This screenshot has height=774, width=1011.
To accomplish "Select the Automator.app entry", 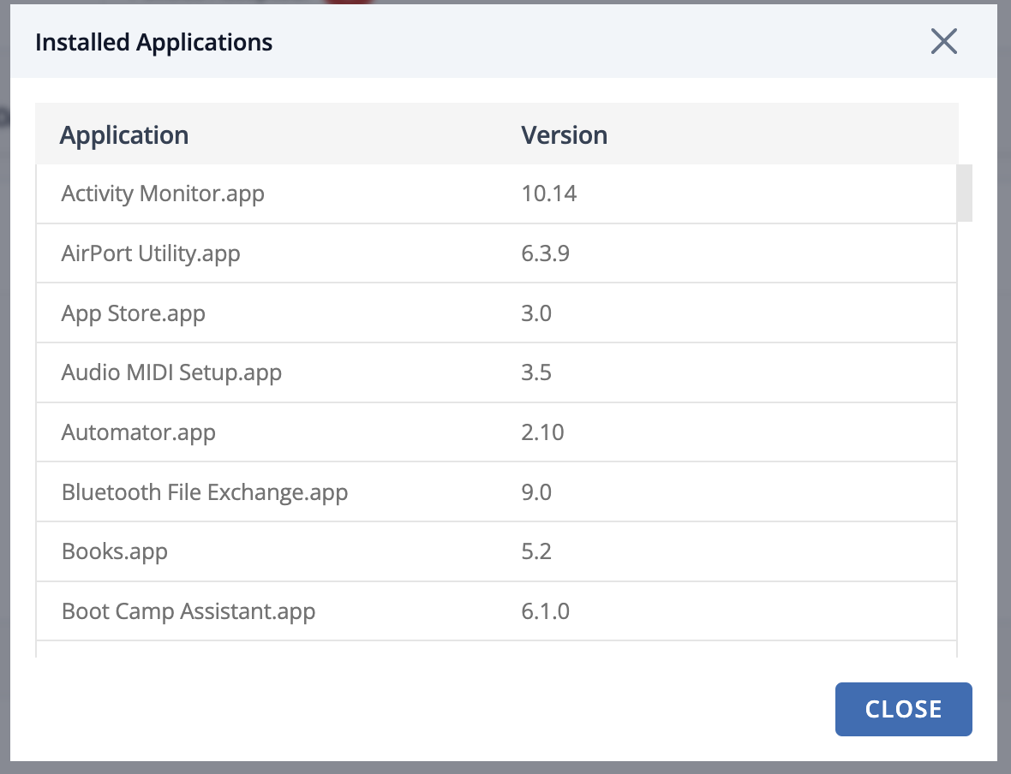I will [496, 432].
